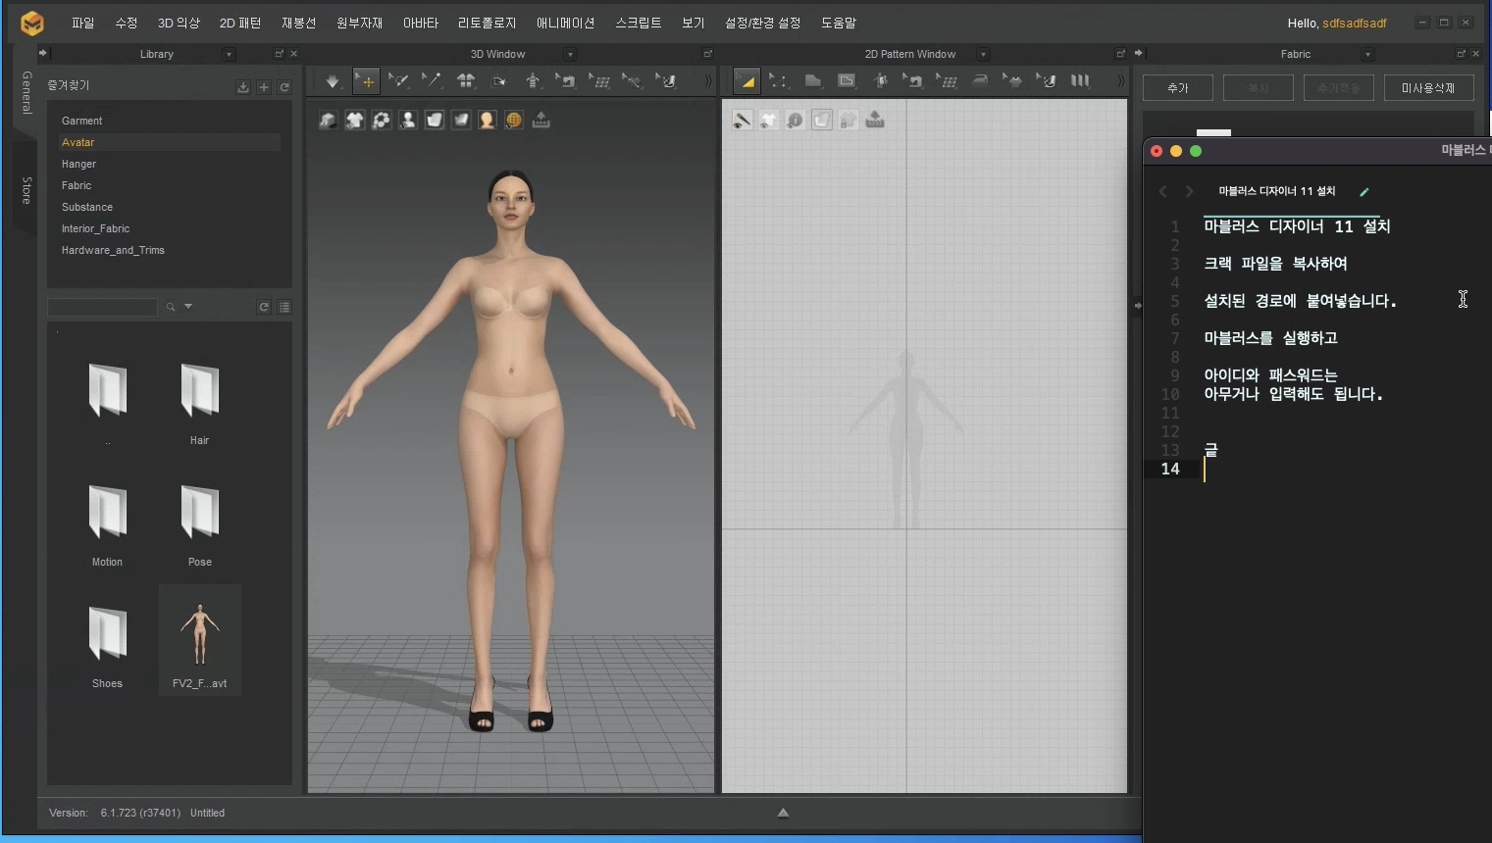Select the steam iron tool in 2D toolbar

tap(980, 81)
